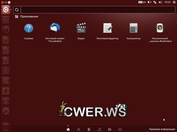Switch to the Music lens tab

pyautogui.click(x=99, y=129)
